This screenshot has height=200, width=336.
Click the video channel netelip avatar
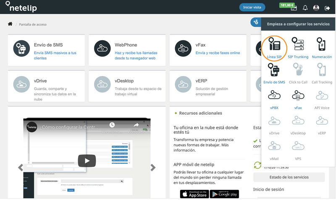(x=32, y=127)
